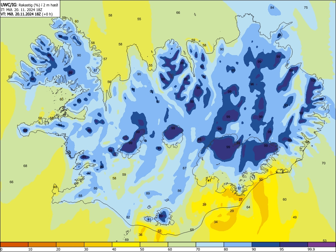Click the orange 10–20 legend swatch
This screenshot has width=336, height=252.
tap(42, 245)
